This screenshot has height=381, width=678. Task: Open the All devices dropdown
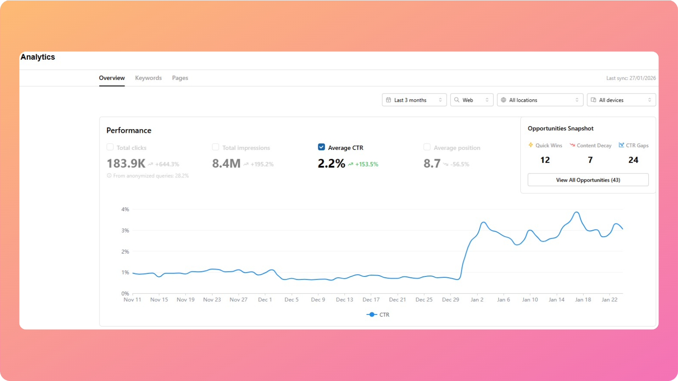click(x=621, y=99)
